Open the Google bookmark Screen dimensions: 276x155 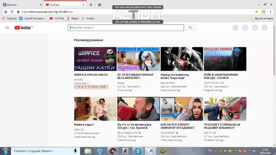(x=88, y=18)
